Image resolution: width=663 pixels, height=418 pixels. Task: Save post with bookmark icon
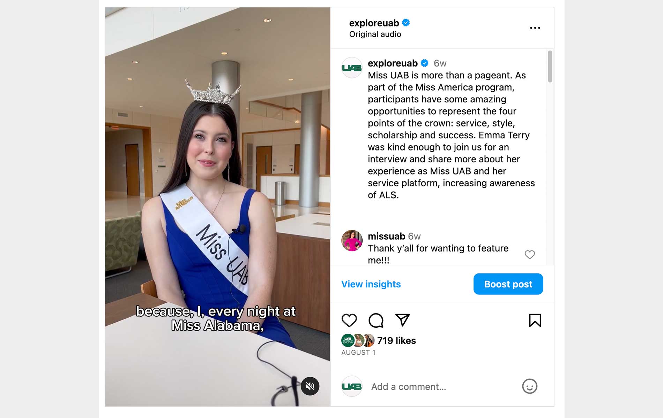pos(535,320)
